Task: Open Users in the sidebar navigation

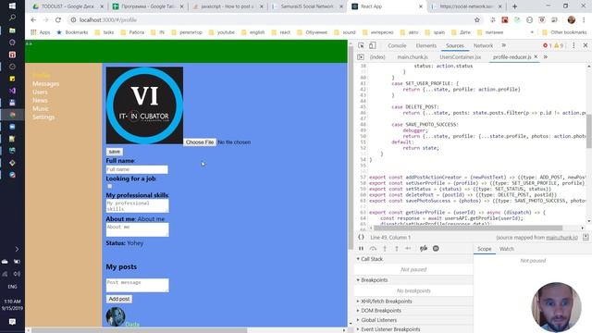Action: (x=40, y=92)
